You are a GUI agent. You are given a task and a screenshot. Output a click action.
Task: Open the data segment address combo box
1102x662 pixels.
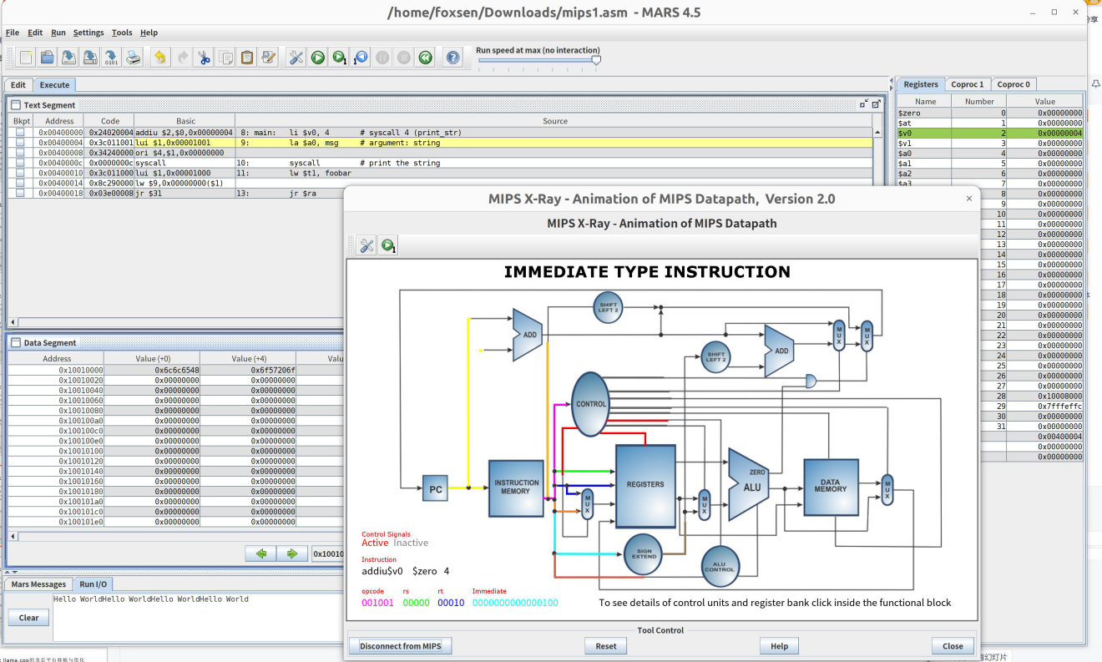[327, 553]
